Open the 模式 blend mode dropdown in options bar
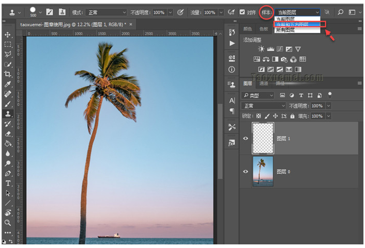The image size is (365, 248). [x=106, y=12]
